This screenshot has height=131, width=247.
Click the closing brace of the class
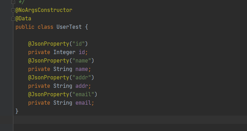[x=17, y=111]
